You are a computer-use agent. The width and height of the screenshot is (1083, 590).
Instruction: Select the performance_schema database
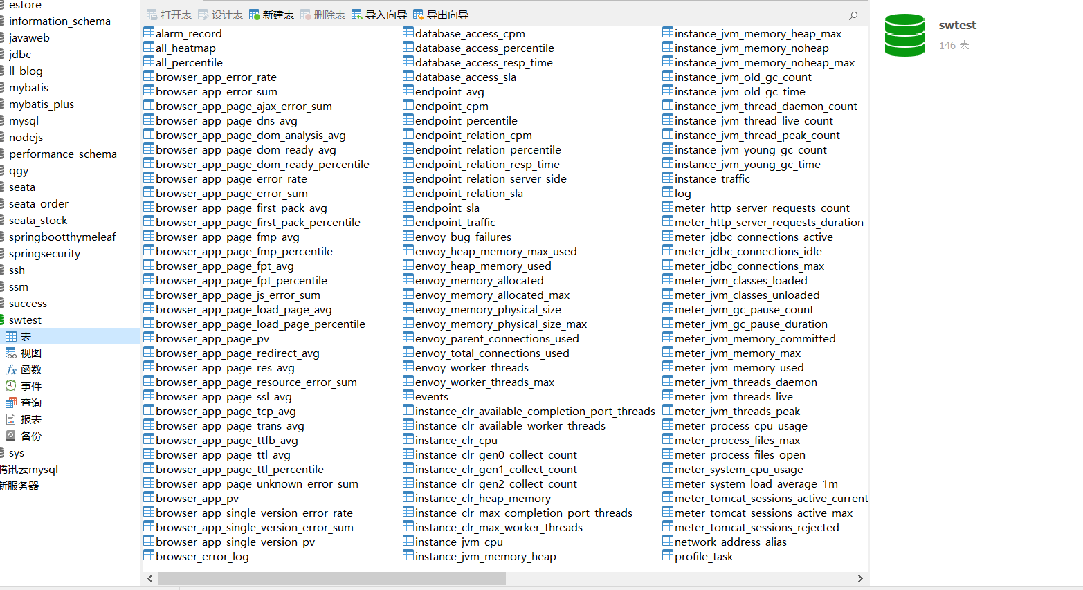(63, 154)
